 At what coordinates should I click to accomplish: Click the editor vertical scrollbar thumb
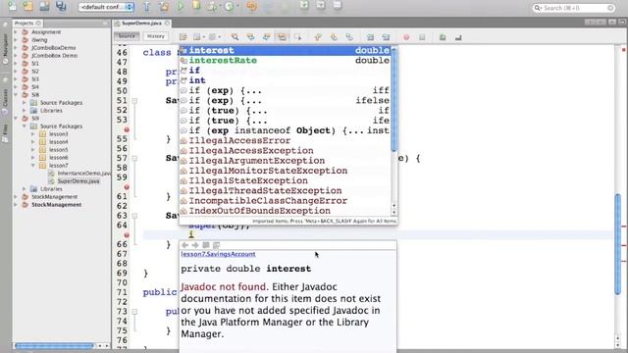click(x=618, y=244)
